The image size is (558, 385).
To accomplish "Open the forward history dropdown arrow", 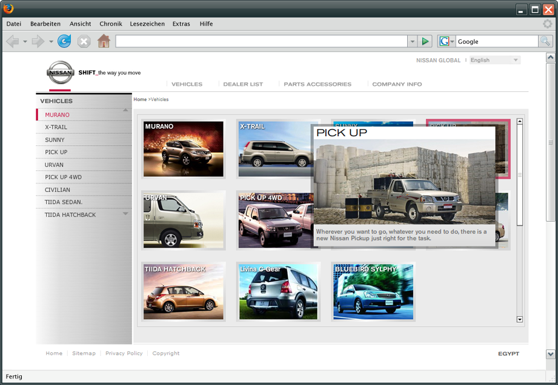I will (x=51, y=42).
